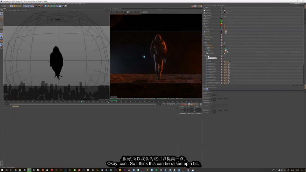Select the Live Selection arrow tool
The image size is (306, 172).
9,6
